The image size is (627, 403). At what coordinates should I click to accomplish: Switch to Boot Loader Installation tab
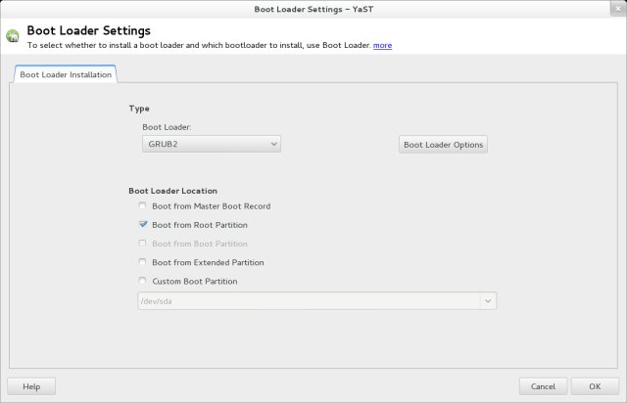point(66,74)
